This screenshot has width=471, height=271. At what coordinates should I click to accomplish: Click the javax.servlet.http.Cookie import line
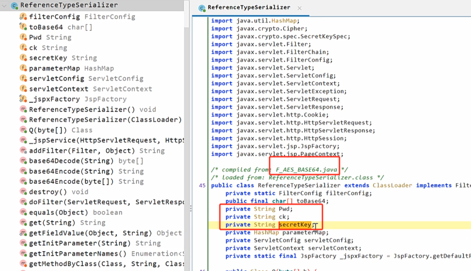(x=270, y=115)
